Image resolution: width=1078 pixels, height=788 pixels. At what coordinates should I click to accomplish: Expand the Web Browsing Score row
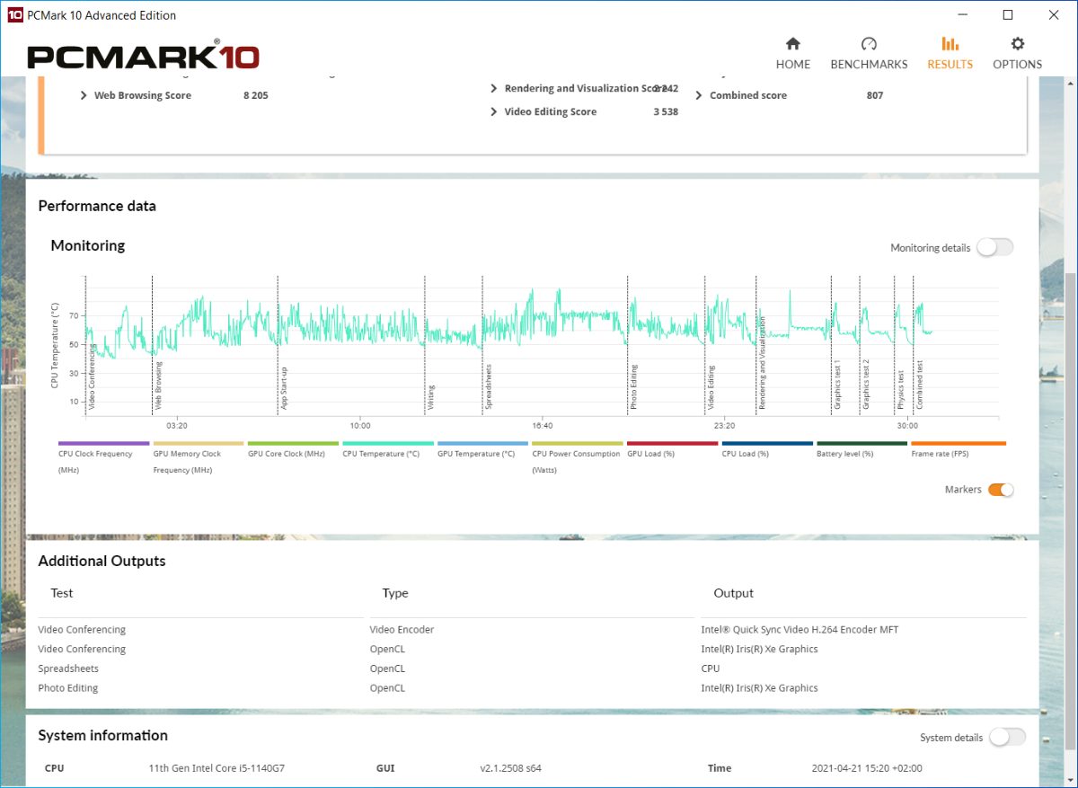point(84,95)
